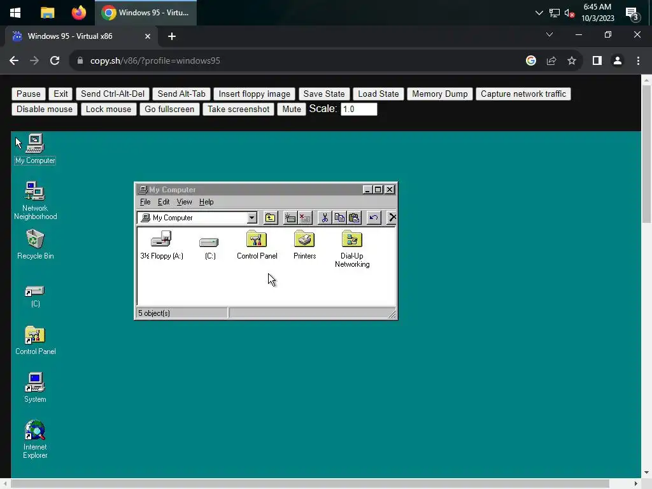The width and height of the screenshot is (652, 489).
Task: Open the tab search chevron
Action: click(x=549, y=34)
